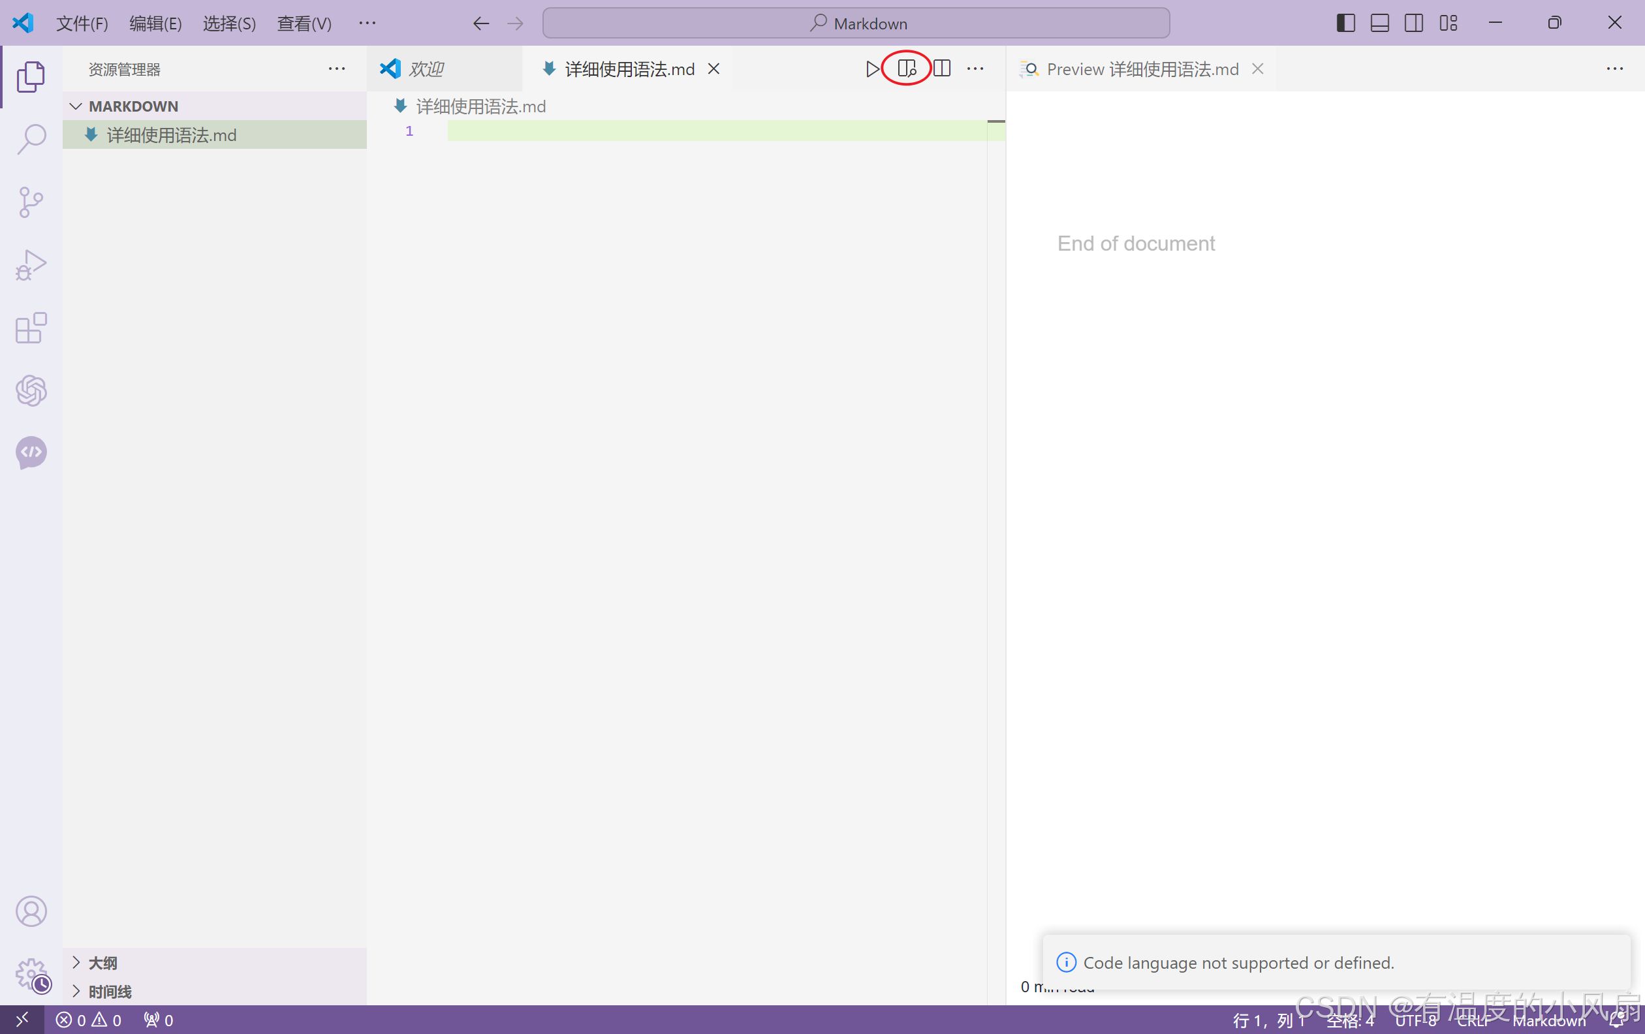Click the Markdown search command box
This screenshot has height=1034, width=1645.
click(x=856, y=23)
